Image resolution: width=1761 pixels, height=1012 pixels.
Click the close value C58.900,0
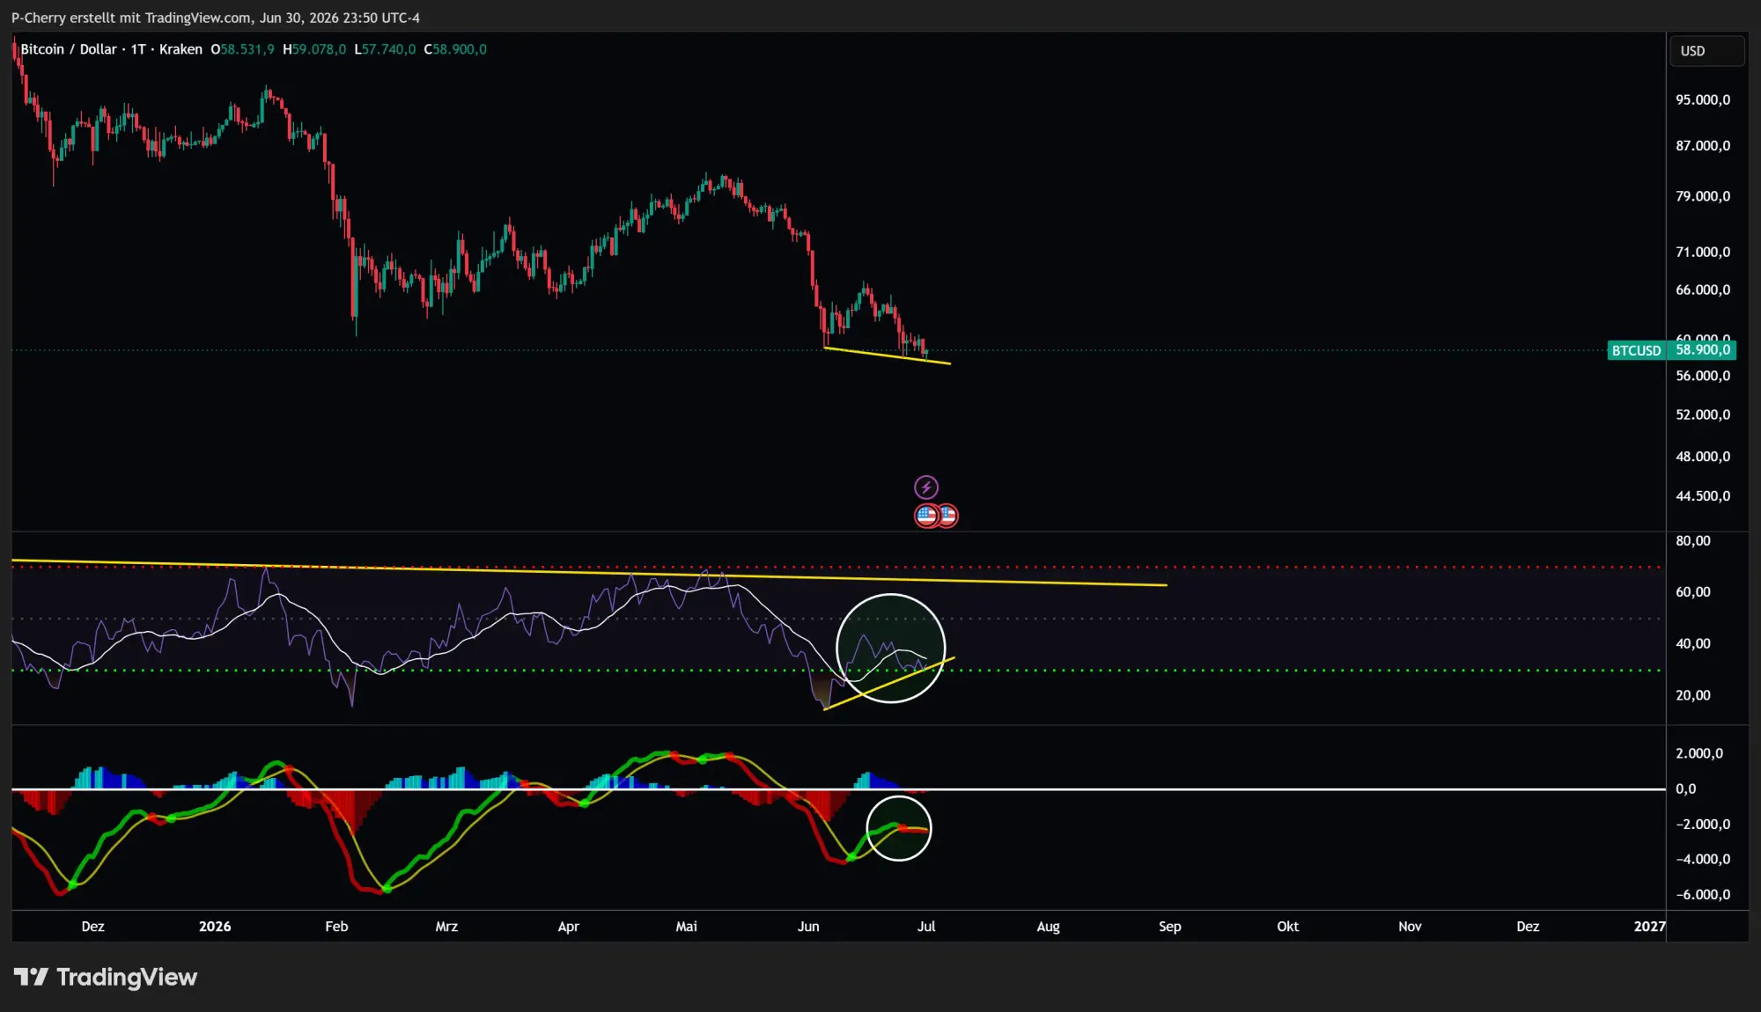click(x=455, y=49)
